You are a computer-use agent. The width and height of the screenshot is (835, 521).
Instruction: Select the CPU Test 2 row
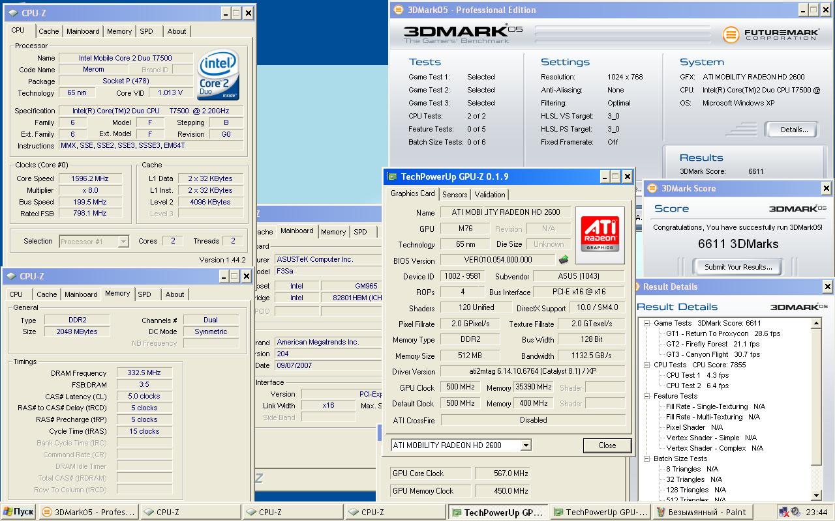[697, 386]
